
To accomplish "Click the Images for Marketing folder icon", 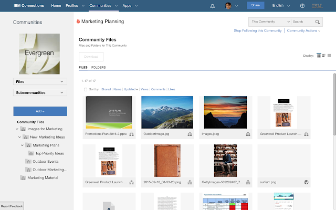I will coord(23,129).
